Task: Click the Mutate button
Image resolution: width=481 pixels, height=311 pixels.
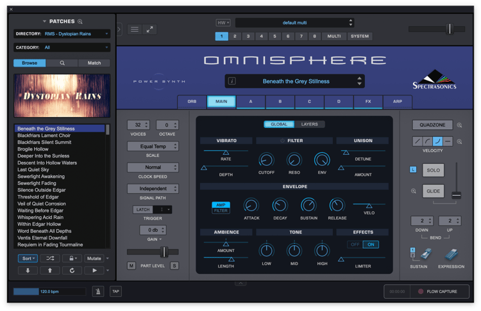Action: 94,259
